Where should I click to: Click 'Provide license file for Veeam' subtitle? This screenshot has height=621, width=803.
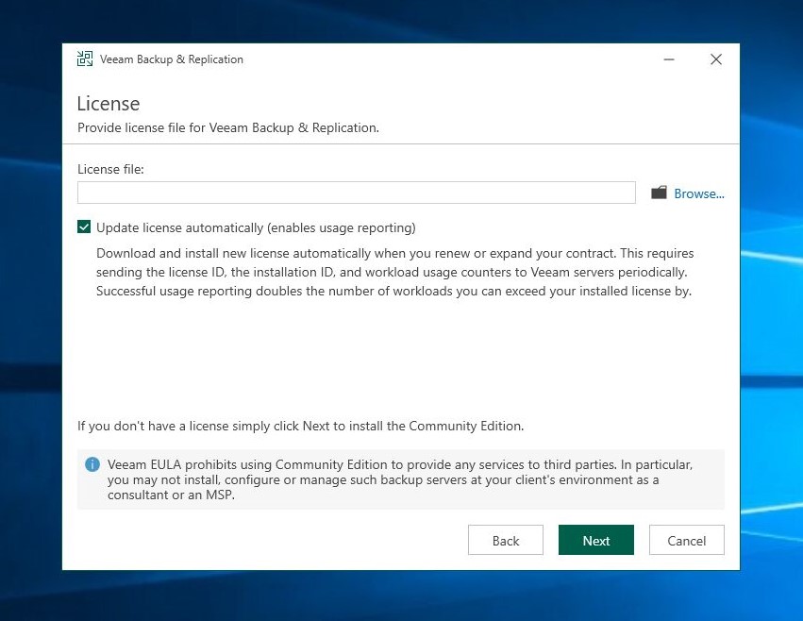pyautogui.click(x=228, y=127)
